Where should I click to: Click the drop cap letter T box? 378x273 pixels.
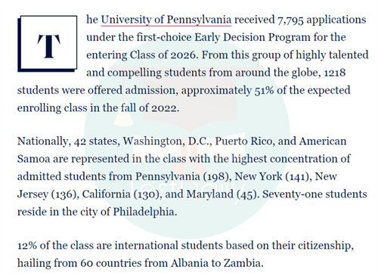click(48, 44)
